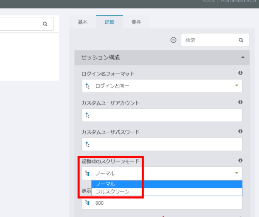Viewport: 259px width, 217px height.
Task: Switch to the 基本 tab
Action: [x=82, y=22]
